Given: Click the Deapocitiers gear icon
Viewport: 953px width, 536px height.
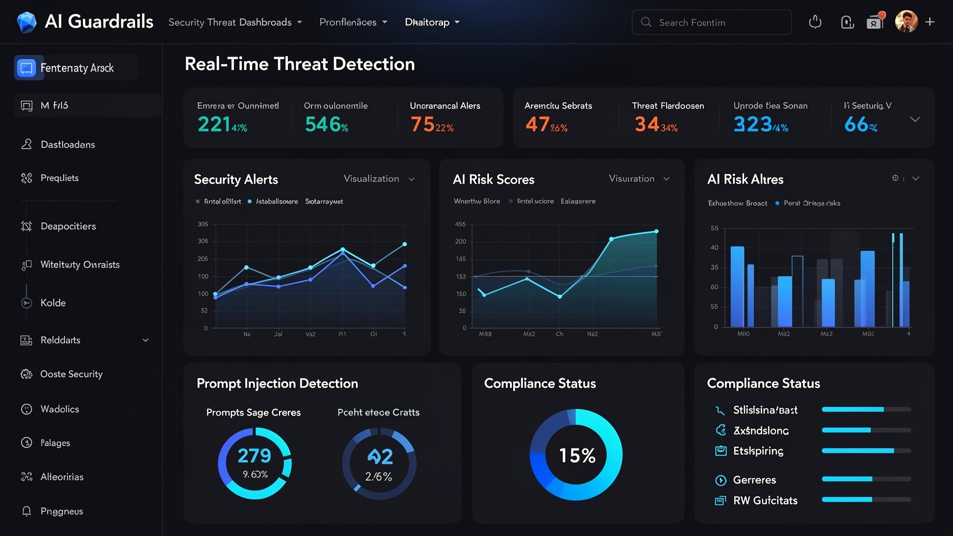Looking at the screenshot, I should pyautogui.click(x=26, y=226).
